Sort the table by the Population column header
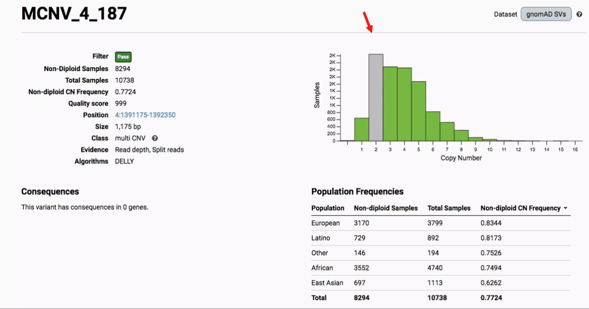This screenshot has height=309, width=589. point(328,208)
